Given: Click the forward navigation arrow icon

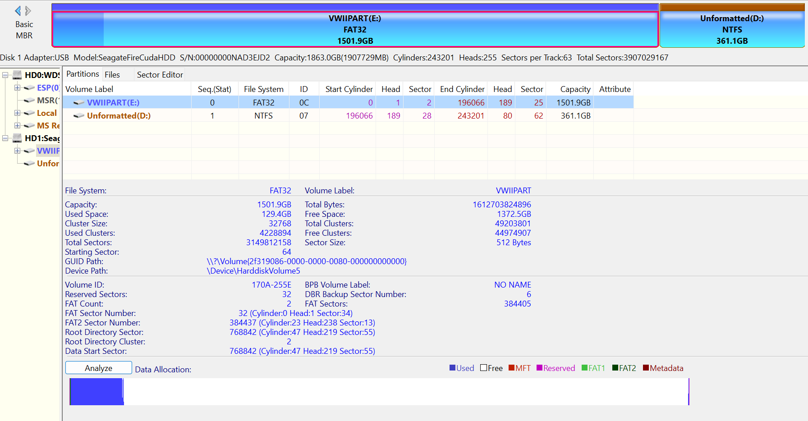Looking at the screenshot, I should click(28, 11).
